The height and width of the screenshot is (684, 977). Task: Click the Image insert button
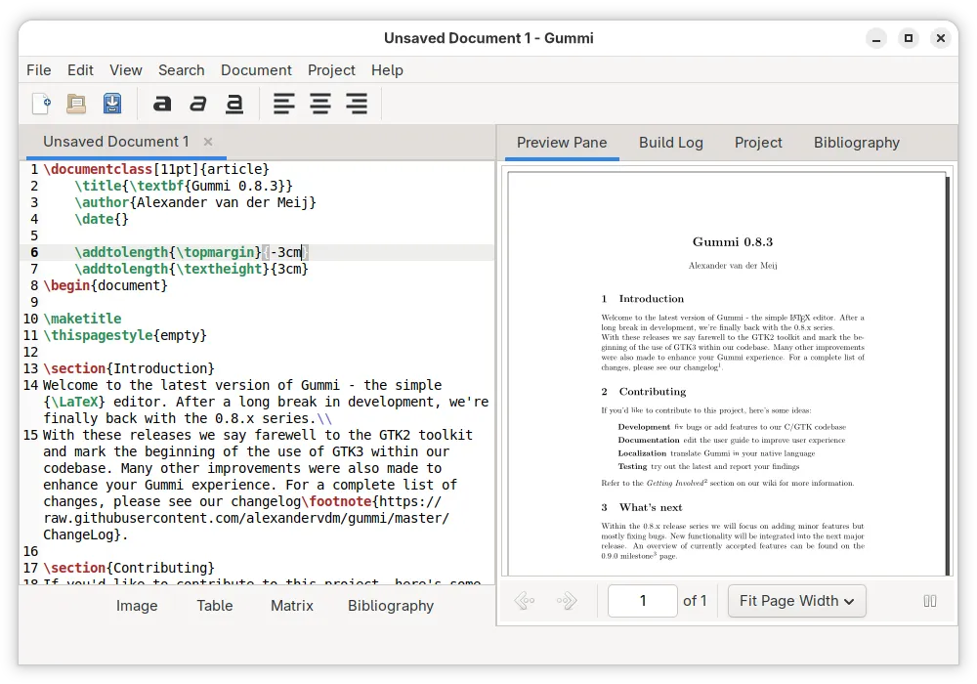point(137,606)
